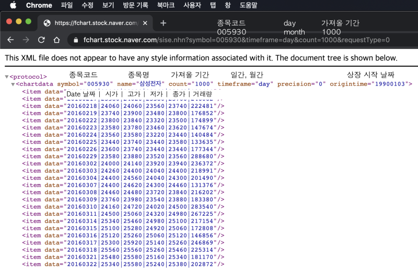
Task: Click the origintime="19900103" attribute
Action: 369,84
